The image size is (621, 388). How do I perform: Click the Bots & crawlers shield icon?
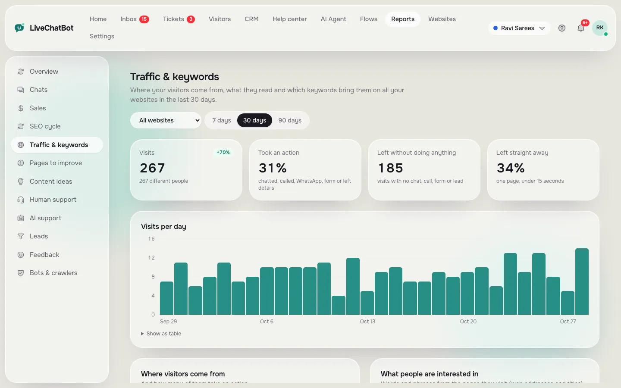tap(21, 273)
